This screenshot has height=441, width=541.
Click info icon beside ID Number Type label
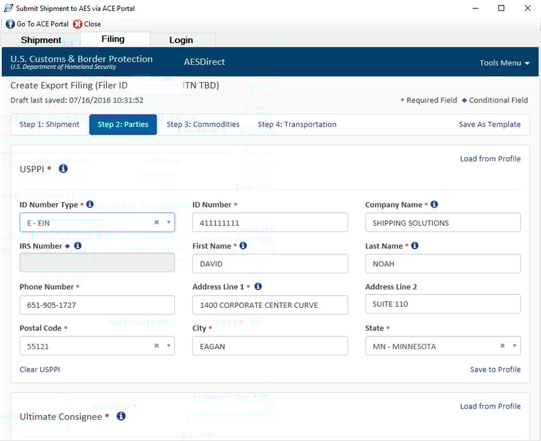tap(90, 205)
